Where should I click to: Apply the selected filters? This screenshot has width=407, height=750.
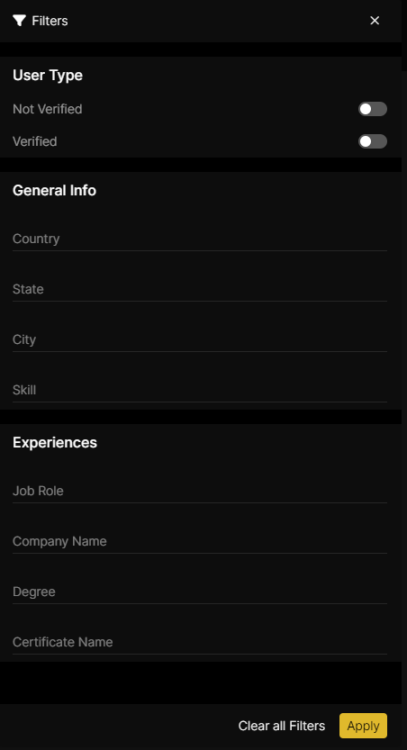tap(364, 726)
